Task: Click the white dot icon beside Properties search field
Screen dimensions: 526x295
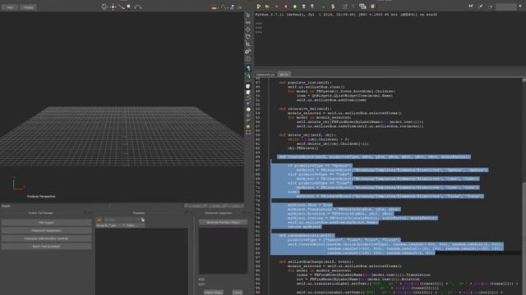Action: (x=142, y=220)
